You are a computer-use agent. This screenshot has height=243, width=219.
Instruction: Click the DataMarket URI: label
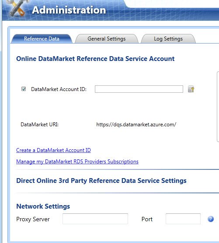(x=39, y=125)
